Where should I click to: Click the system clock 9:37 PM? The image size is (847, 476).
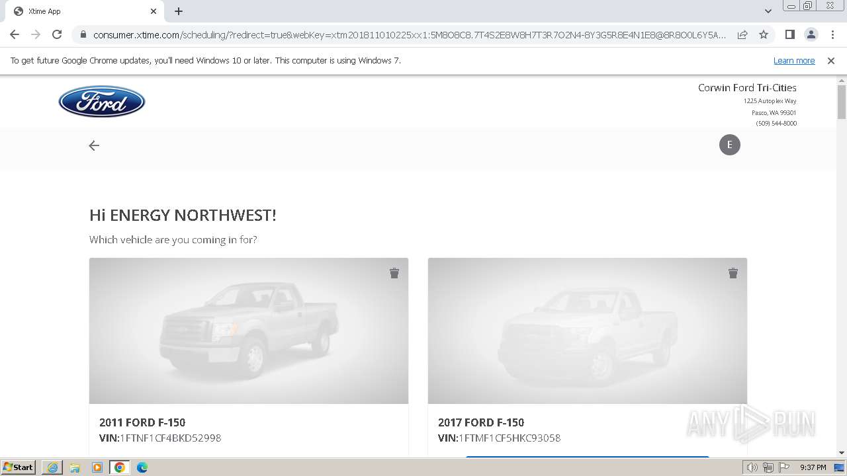coord(813,467)
